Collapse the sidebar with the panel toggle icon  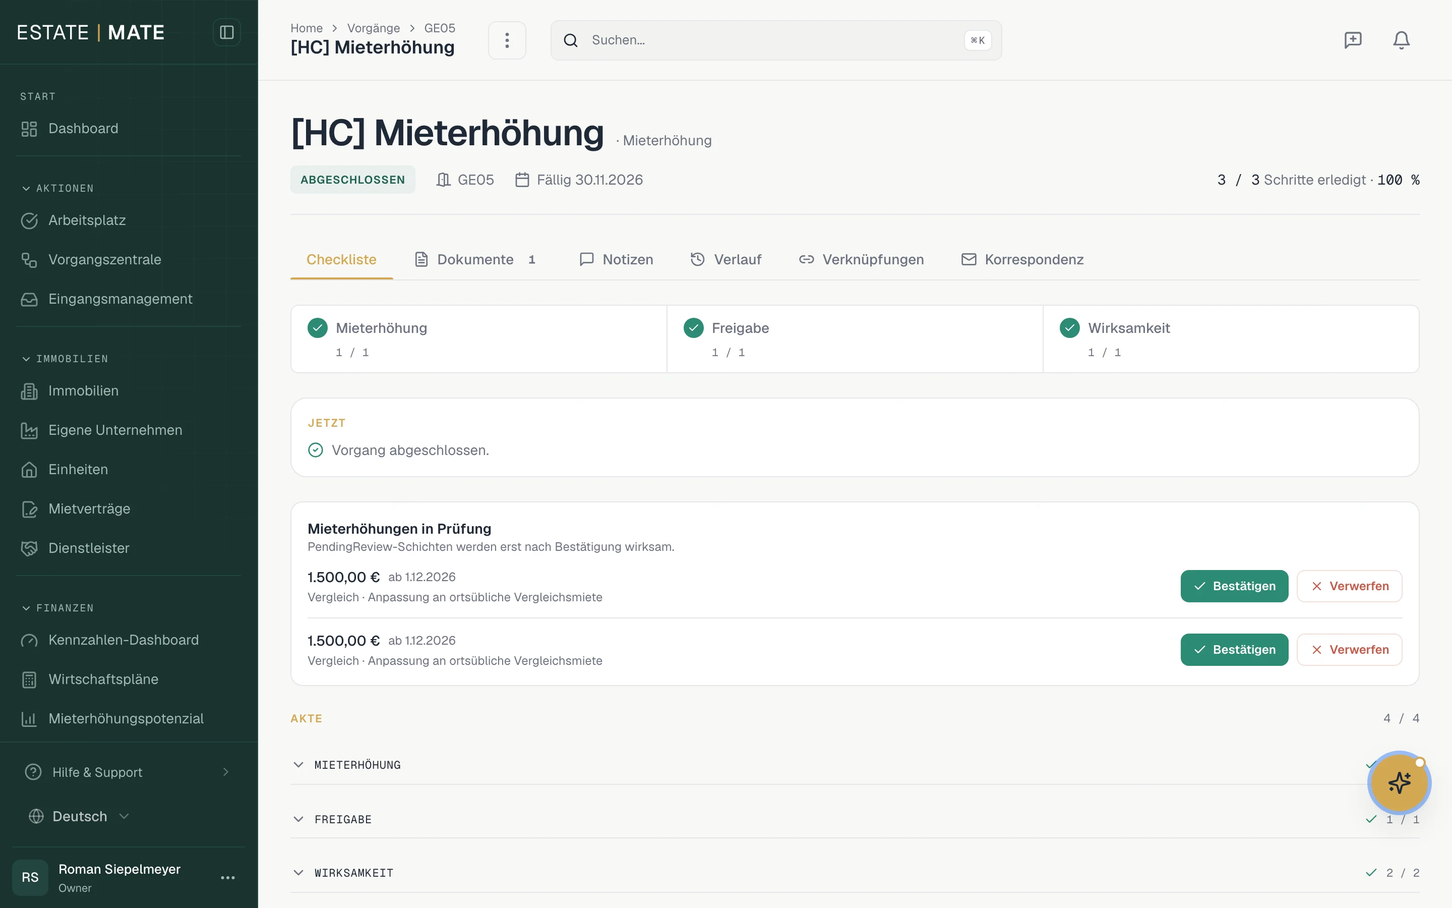226,32
